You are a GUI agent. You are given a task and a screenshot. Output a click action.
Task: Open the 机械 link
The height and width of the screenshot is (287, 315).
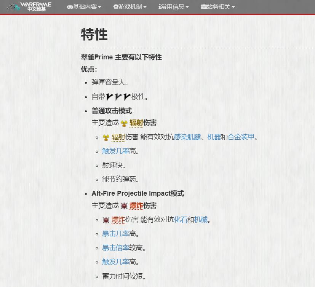pos(201,220)
